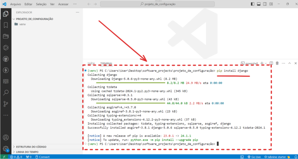Viewport: 298px width, 159px height.
Task: Open the Customize Layout icon
Action: [x=271, y=4]
